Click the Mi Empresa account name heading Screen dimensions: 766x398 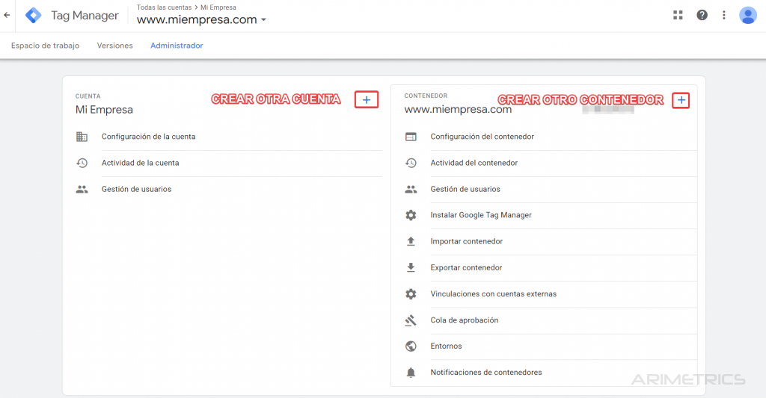(x=104, y=110)
